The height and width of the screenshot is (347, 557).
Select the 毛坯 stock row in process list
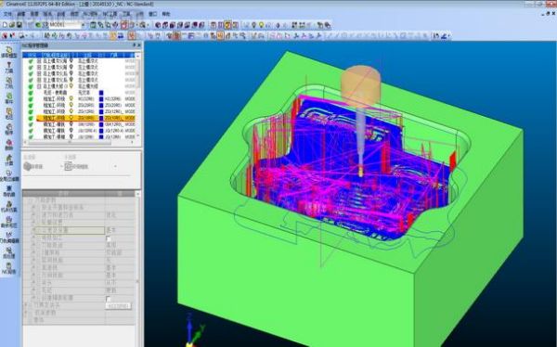[x=79, y=93]
